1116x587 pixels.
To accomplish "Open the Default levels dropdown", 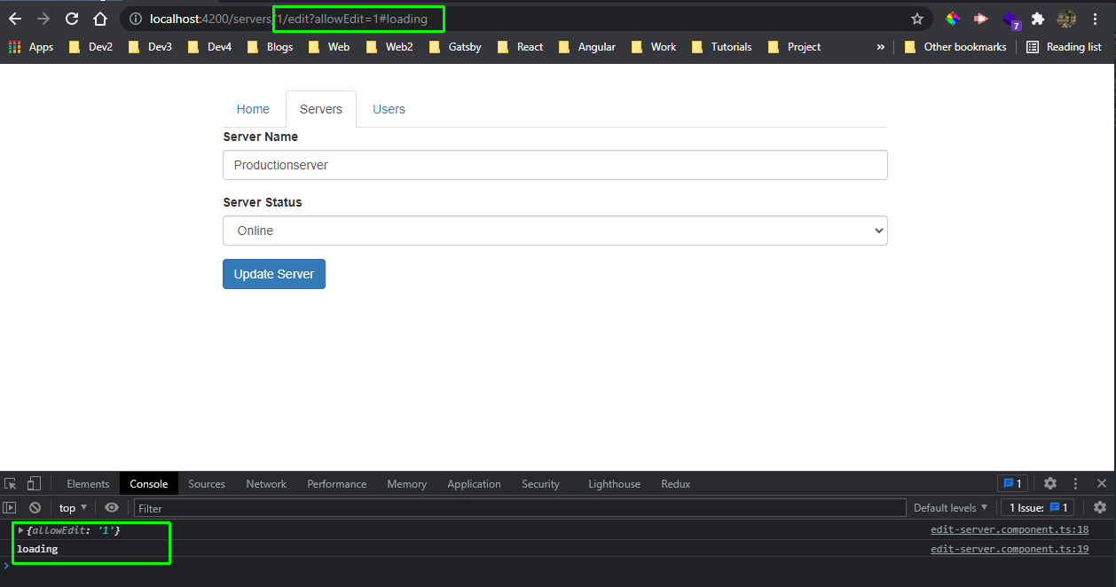I will 950,508.
